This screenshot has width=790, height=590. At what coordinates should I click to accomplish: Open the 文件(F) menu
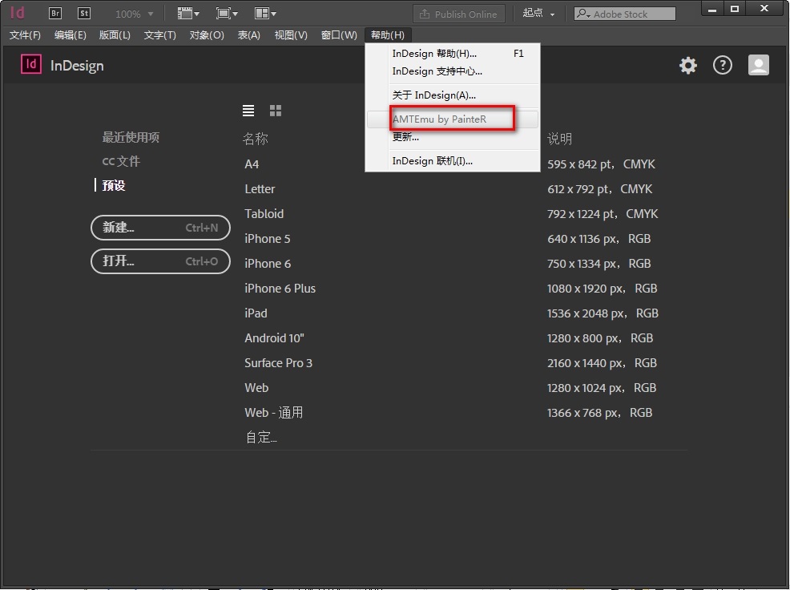pyautogui.click(x=25, y=34)
